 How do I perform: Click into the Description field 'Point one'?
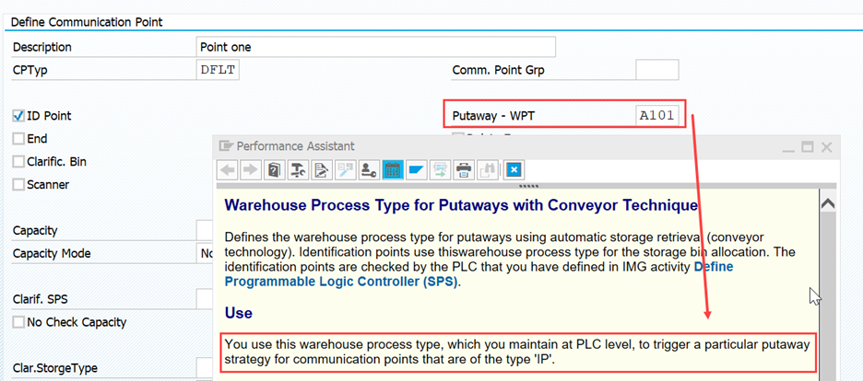click(x=375, y=47)
